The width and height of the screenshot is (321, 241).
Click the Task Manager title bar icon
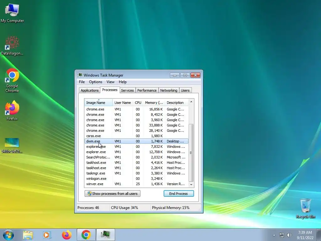(80, 75)
